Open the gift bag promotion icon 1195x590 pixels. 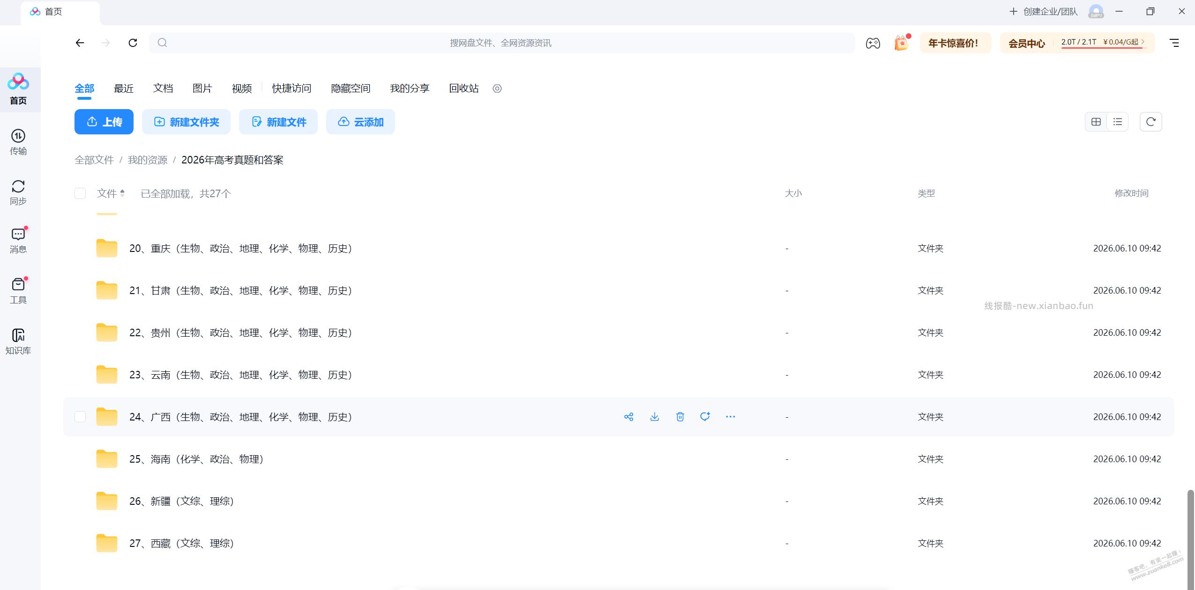click(x=901, y=43)
